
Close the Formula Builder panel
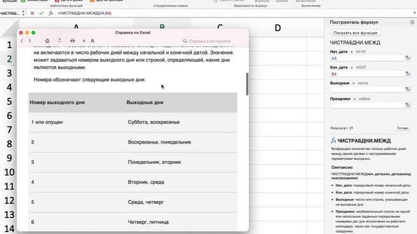pos(412,22)
